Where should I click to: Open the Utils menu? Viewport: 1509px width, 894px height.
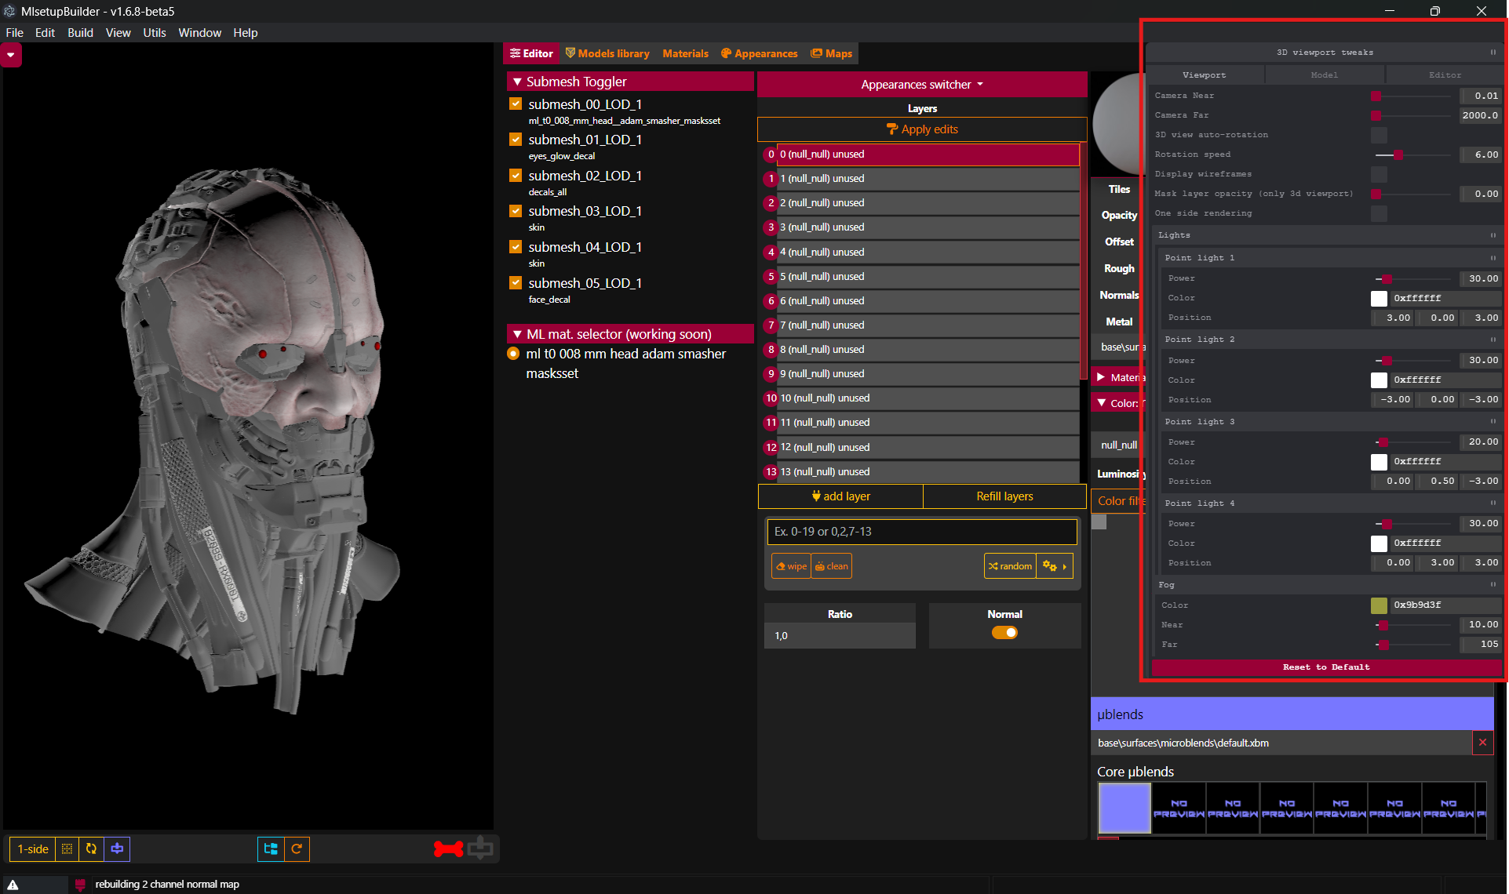point(154,33)
